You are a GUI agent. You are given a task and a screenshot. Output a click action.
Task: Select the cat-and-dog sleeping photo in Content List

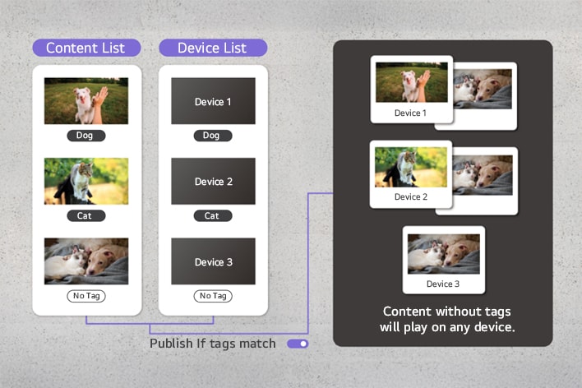tap(86, 261)
